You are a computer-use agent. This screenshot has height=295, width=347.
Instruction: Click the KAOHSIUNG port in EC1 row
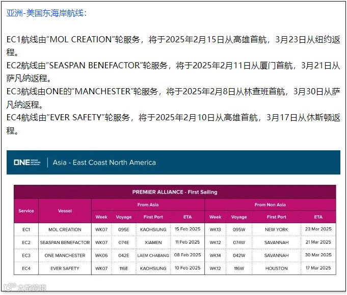coord(153,229)
